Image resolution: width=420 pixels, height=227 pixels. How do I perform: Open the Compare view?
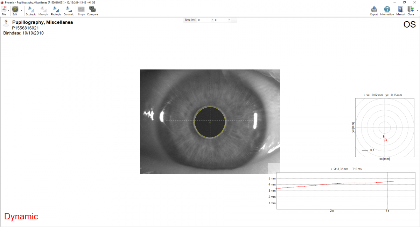tap(92, 9)
